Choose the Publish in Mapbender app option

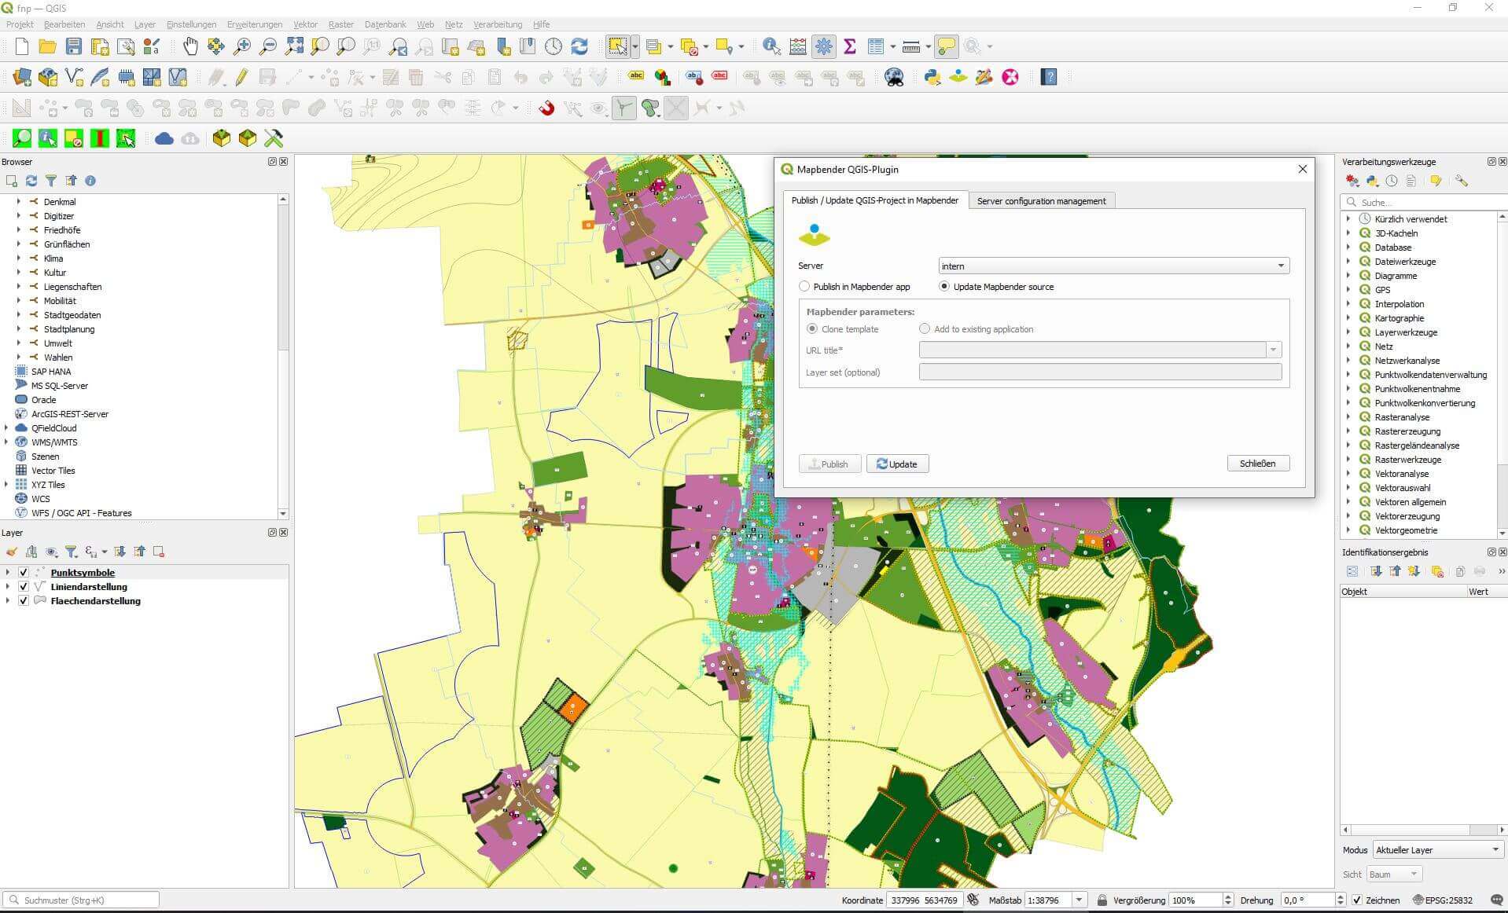[x=804, y=287]
